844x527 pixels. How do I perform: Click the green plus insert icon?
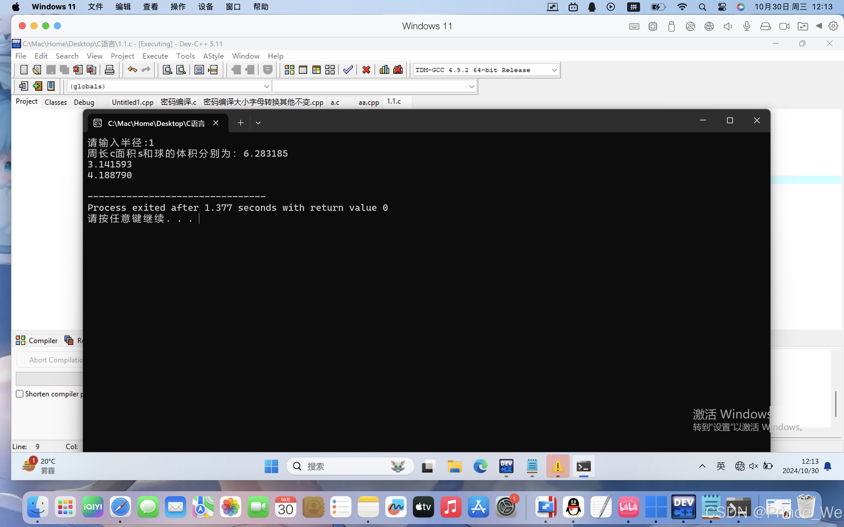[37, 86]
